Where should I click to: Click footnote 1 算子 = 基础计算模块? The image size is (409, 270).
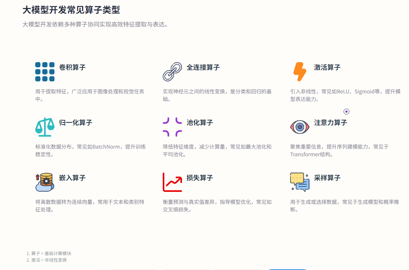[x=49, y=254]
